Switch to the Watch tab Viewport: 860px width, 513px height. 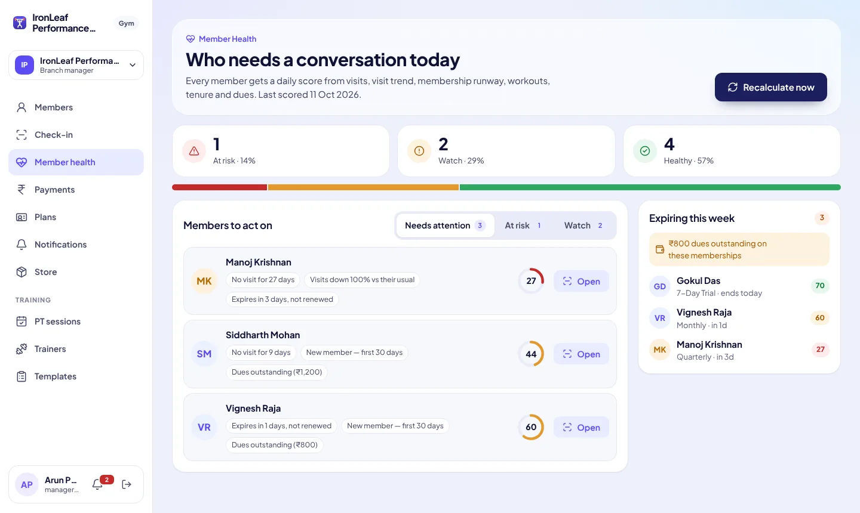583,225
